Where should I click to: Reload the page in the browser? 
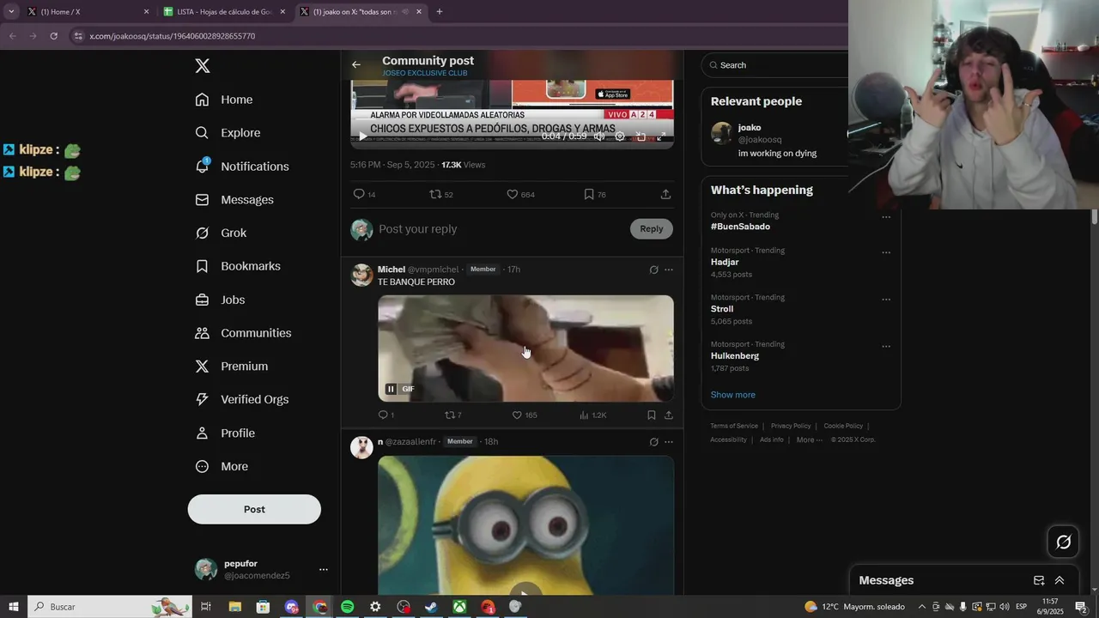pyautogui.click(x=53, y=36)
